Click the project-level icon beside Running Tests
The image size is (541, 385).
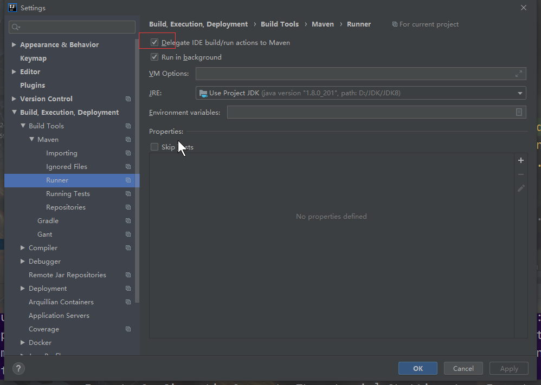pos(128,194)
